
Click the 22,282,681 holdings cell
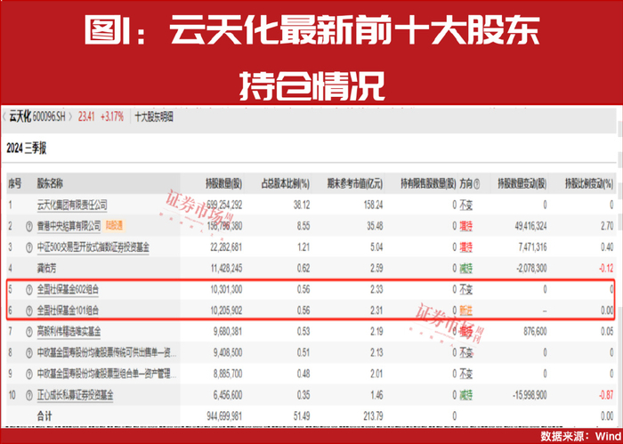pos(226,247)
